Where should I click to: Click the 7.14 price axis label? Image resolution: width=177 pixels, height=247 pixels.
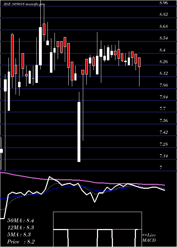tap(164, 156)
